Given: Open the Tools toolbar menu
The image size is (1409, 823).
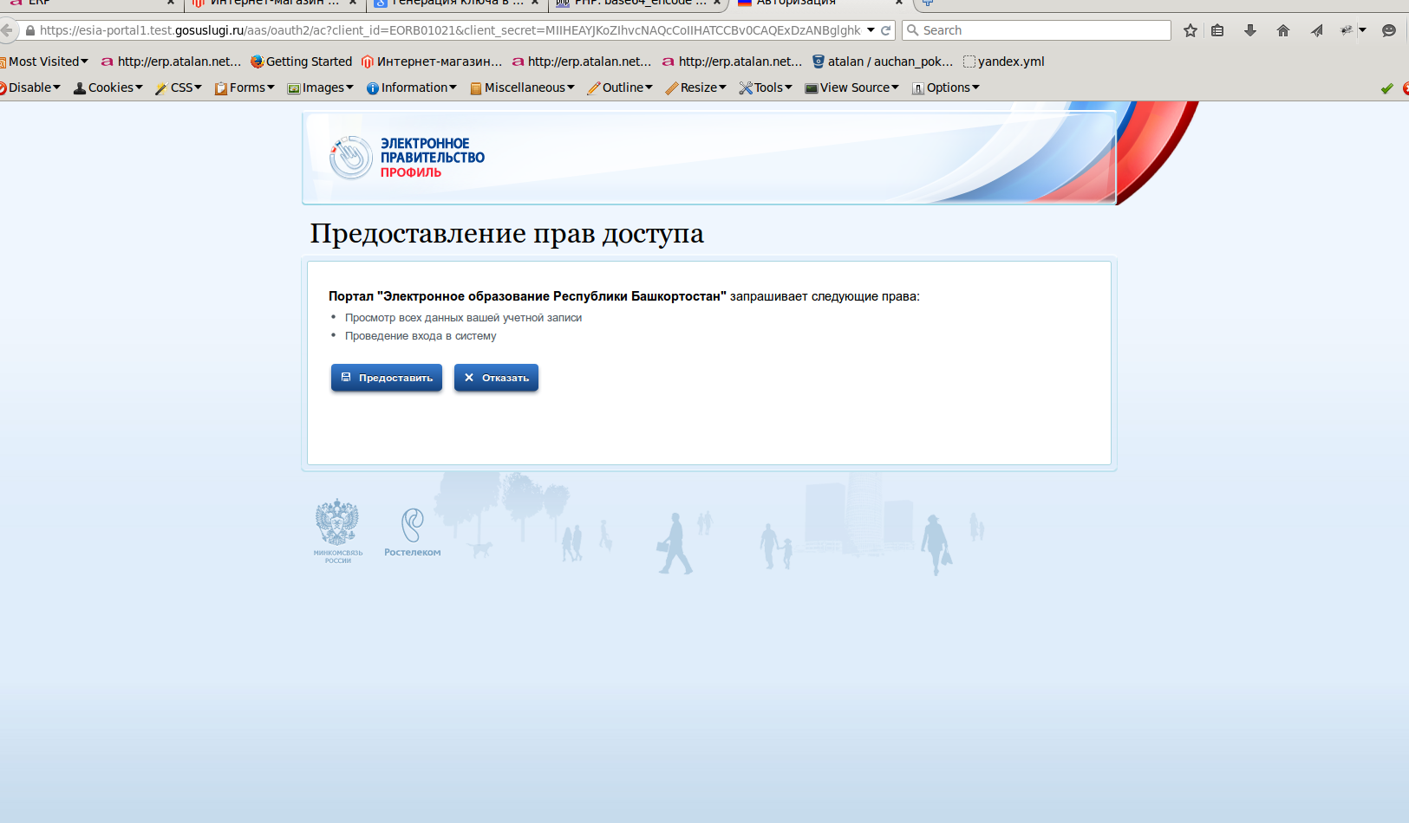Looking at the screenshot, I should tap(766, 87).
